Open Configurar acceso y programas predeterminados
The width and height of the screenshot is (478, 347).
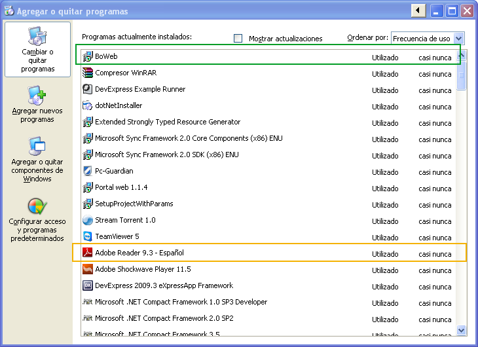[x=37, y=220]
